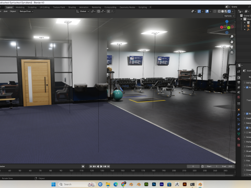Open the pivot point dropdown
The height and width of the screenshot is (188, 251).
(x=93, y=11)
